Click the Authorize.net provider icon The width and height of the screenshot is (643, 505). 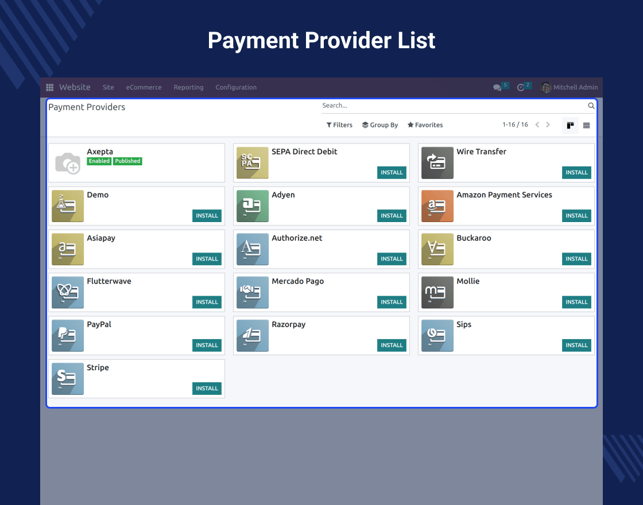[253, 249]
